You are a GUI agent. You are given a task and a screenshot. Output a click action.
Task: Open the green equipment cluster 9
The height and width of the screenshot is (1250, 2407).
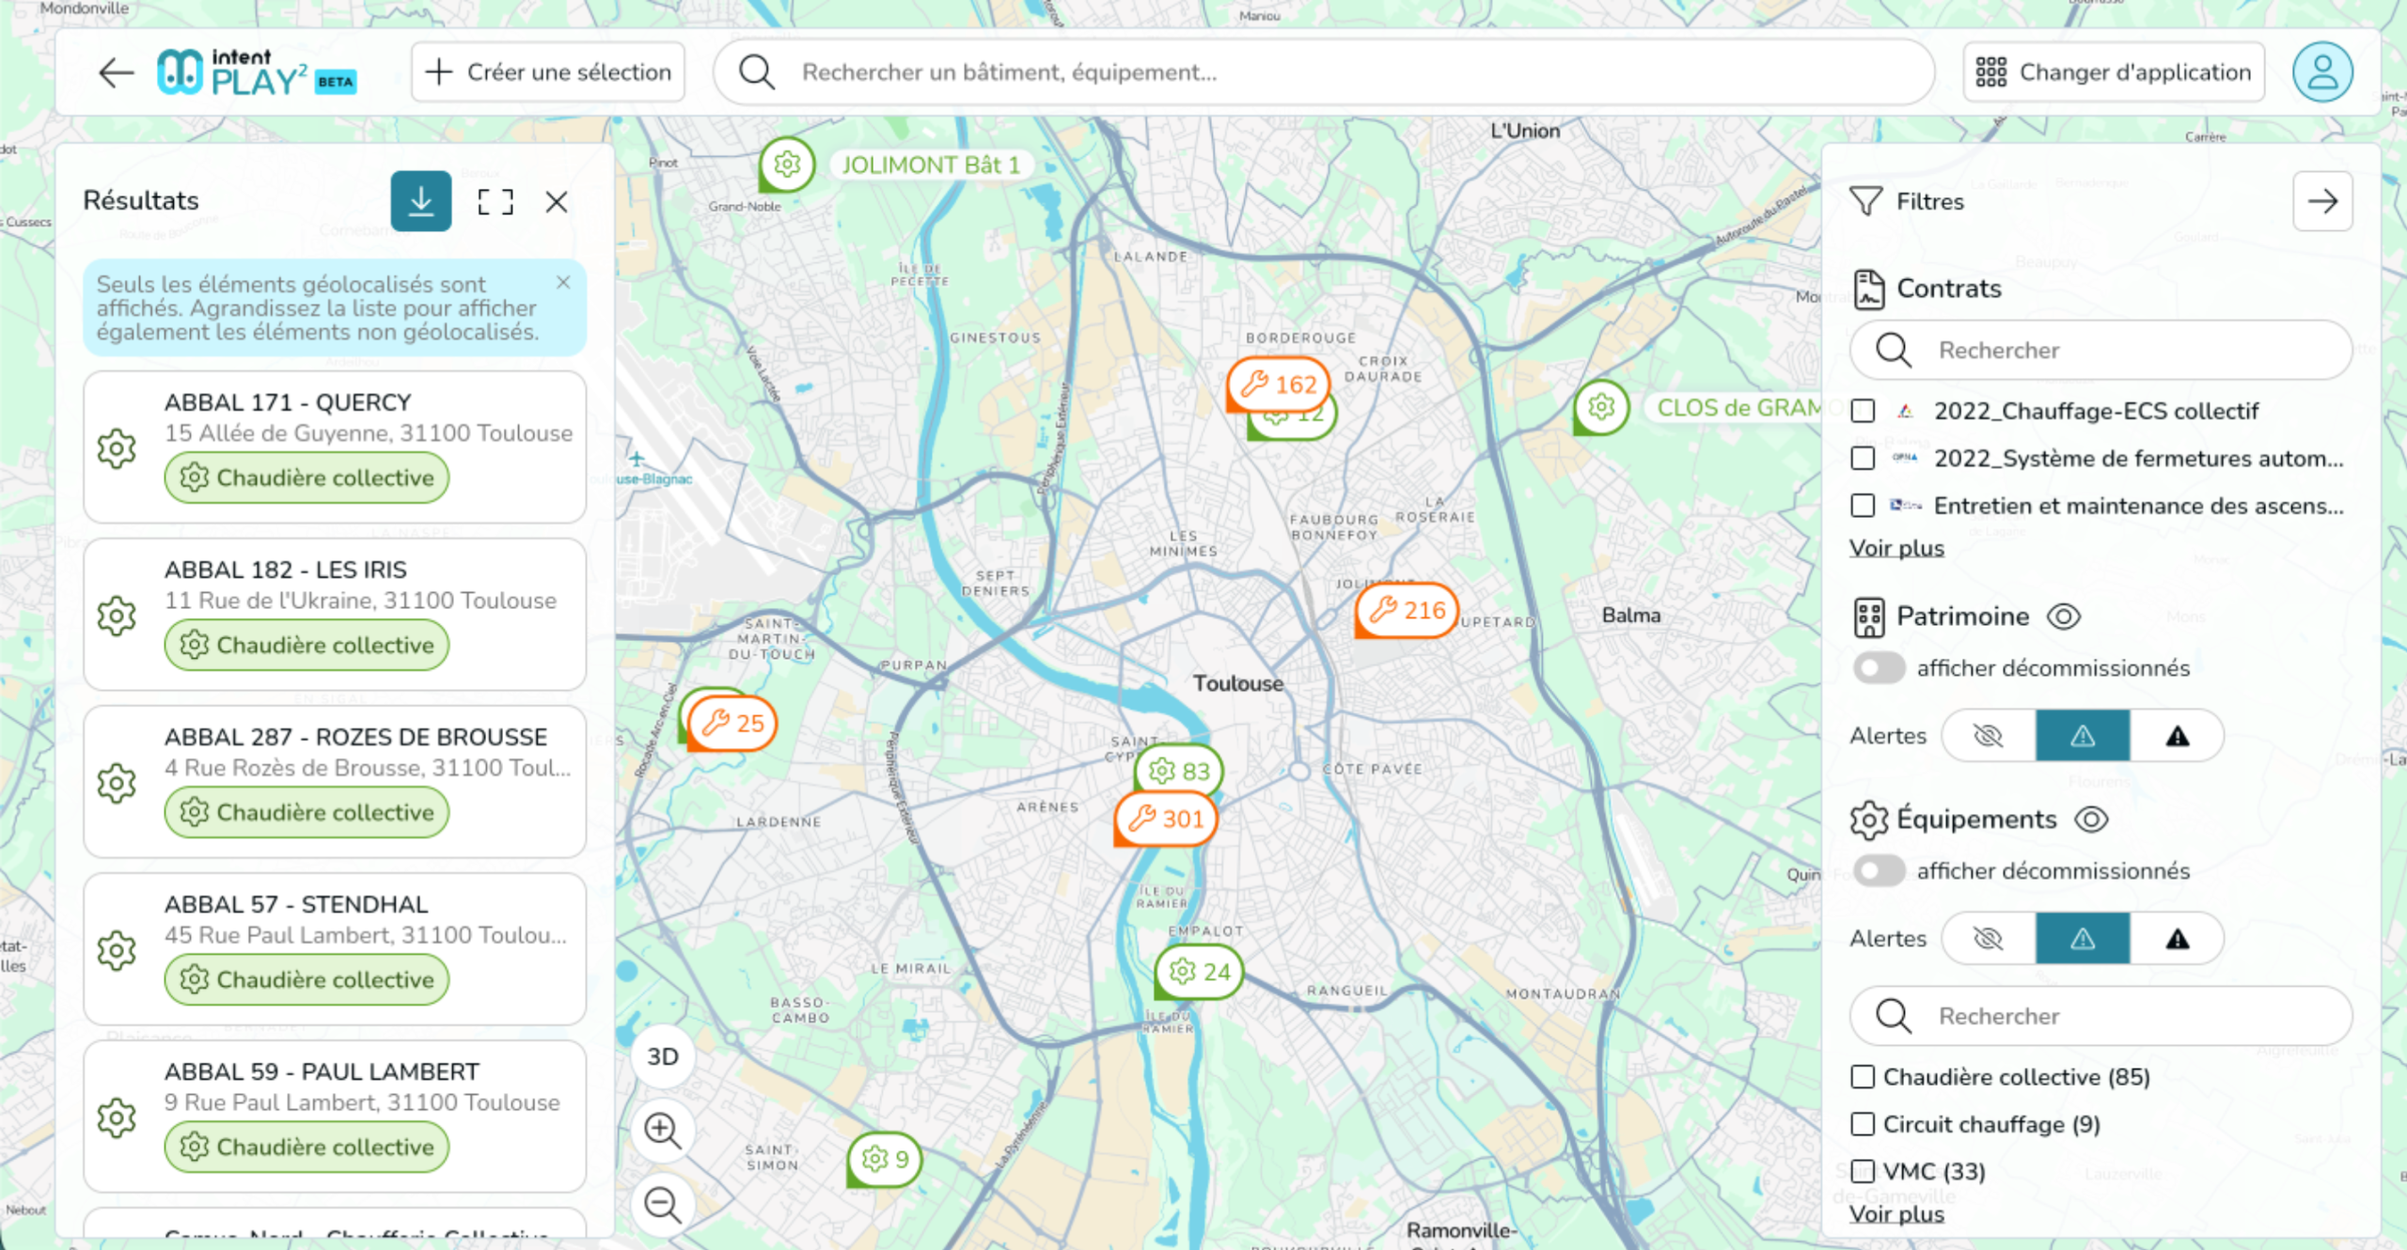(885, 1159)
